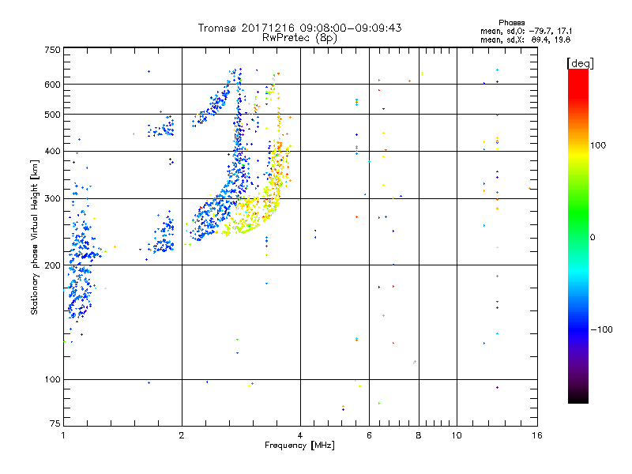Image resolution: width=632 pixels, height=474 pixels.
Task: Click the plot title 'Tromsø 20171216 09:08:00-09:09:43'
Action: click(x=299, y=28)
